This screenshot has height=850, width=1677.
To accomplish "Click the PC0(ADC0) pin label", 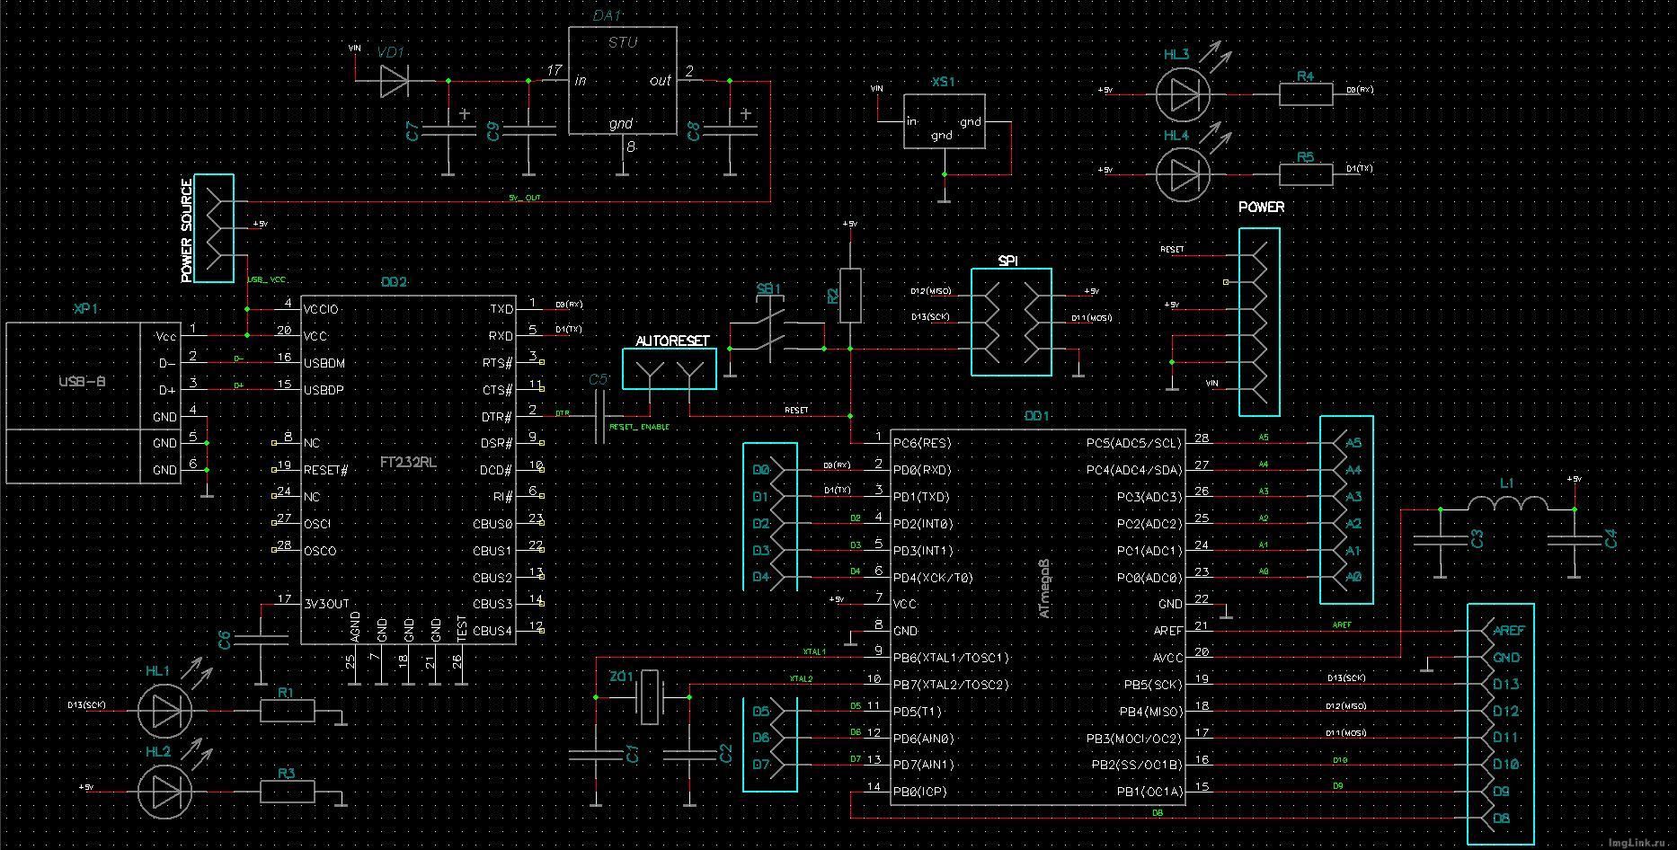I will tap(1150, 578).
